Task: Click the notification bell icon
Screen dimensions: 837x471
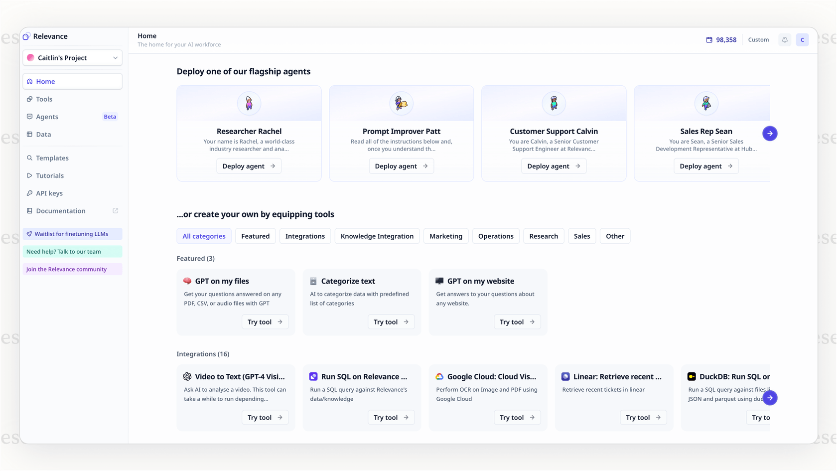Action: coord(784,39)
